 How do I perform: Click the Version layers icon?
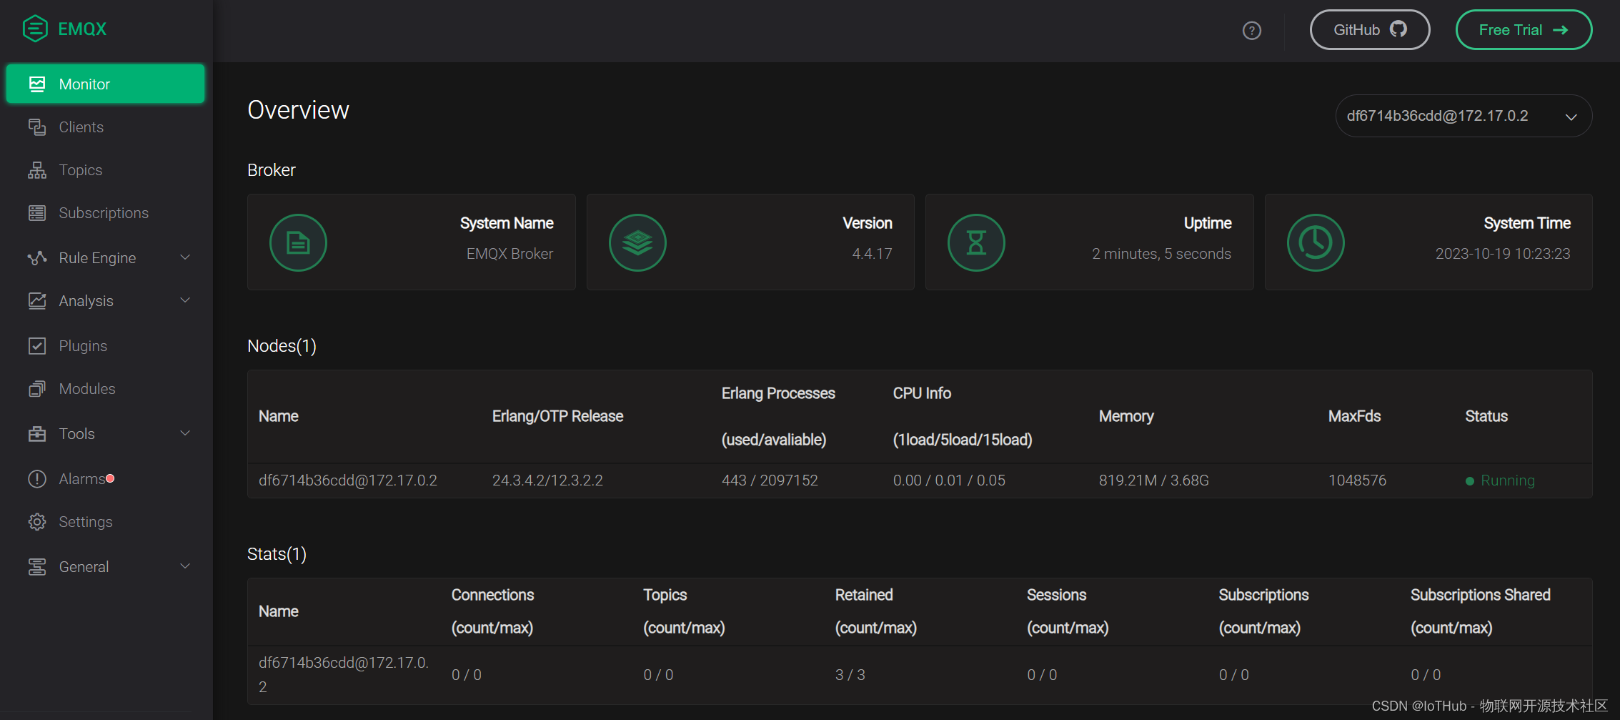coord(637,243)
